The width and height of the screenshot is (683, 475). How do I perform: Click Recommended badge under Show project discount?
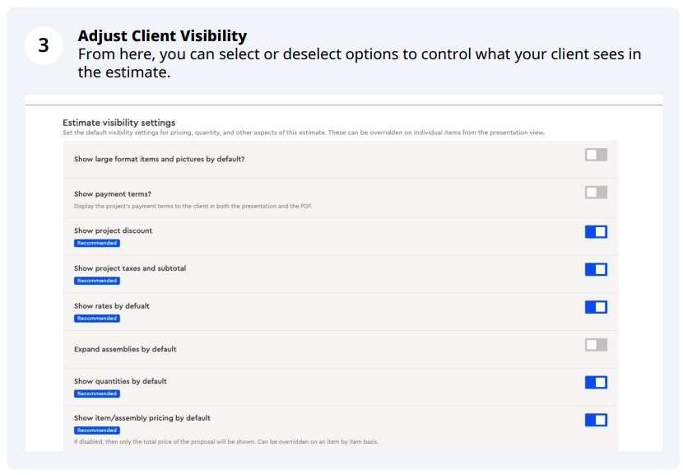tap(97, 243)
